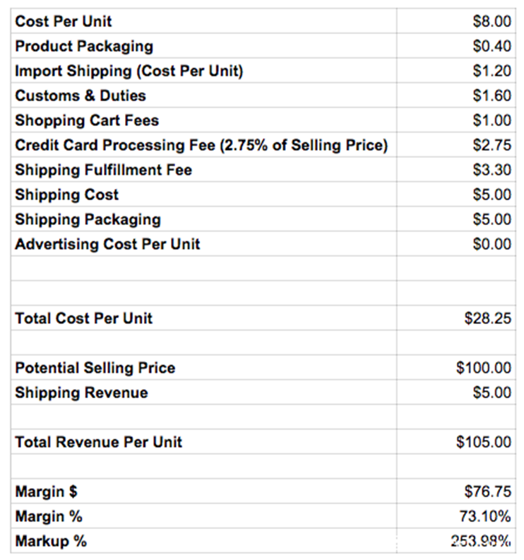
Task: Click the Advertising Cost Per Unit label
Action: [x=107, y=244]
